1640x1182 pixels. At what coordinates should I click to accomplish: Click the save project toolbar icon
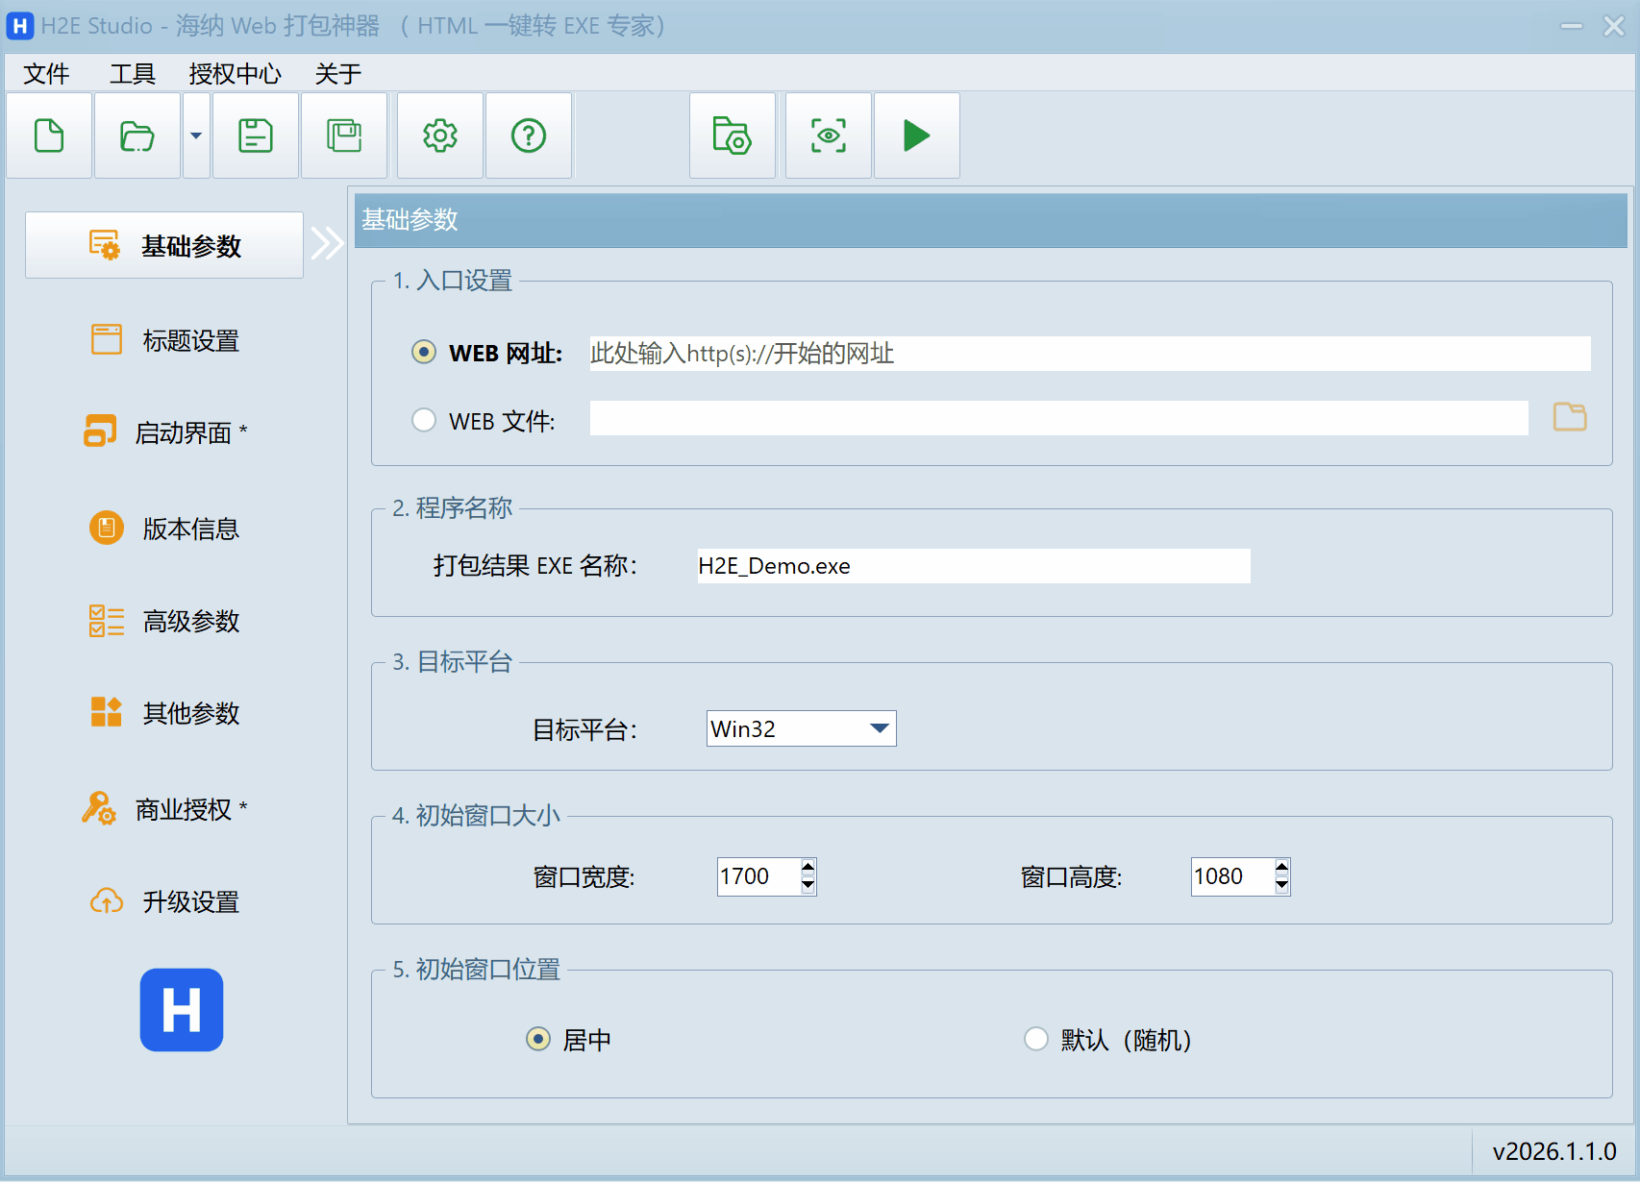click(x=255, y=135)
